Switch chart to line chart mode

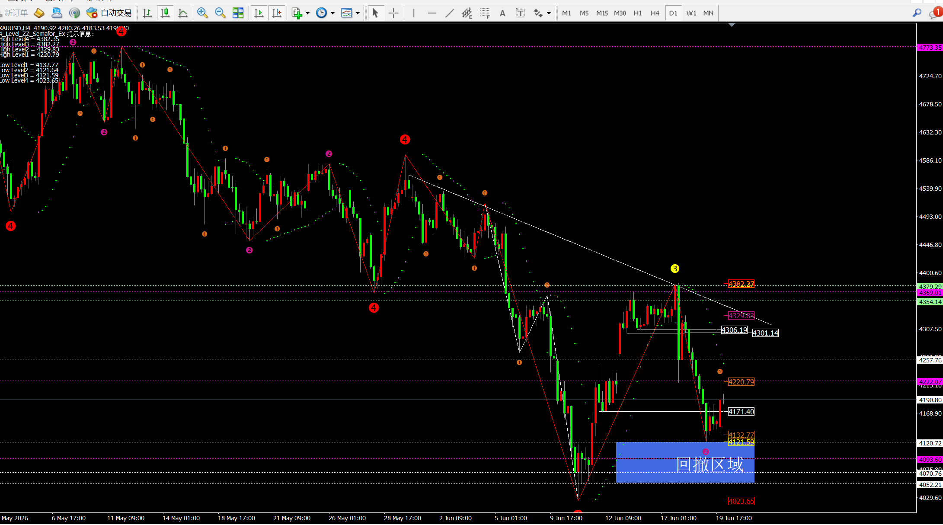coord(182,13)
